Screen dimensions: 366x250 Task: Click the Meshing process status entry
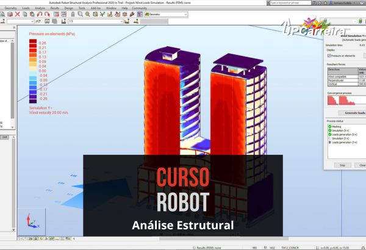336,126
